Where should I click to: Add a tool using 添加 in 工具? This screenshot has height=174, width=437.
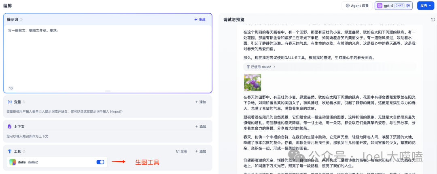[201, 151]
